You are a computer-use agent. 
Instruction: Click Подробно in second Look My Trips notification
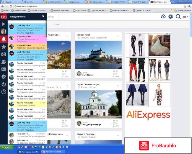29,59
